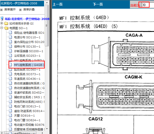The height and width of the screenshot is (134, 154).
Task: Open 后窗玻璃 后视镜除霜器 document
Action: pyautogui.click(x=29, y=129)
